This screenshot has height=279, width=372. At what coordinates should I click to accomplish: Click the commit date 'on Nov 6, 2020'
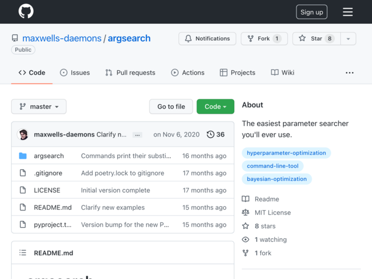coord(177,134)
